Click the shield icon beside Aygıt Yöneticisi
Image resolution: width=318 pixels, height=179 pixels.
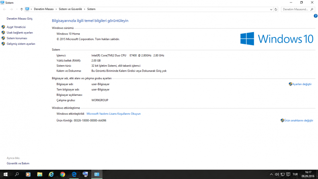pos(3,27)
